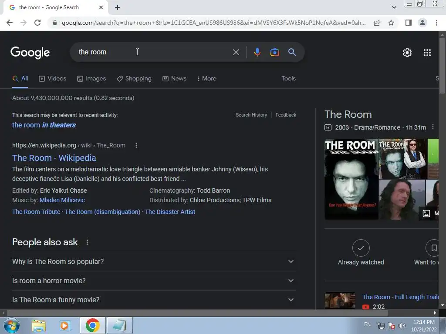Open Chrome's three-dot menu
Image resolution: width=446 pixels, height=334 pixels.
pos(436,23)
